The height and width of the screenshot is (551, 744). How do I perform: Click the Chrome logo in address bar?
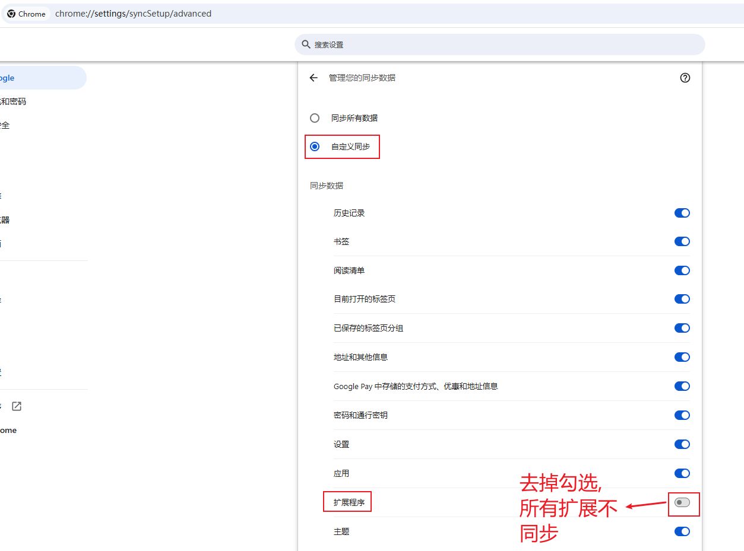click(x=11, y=14)
